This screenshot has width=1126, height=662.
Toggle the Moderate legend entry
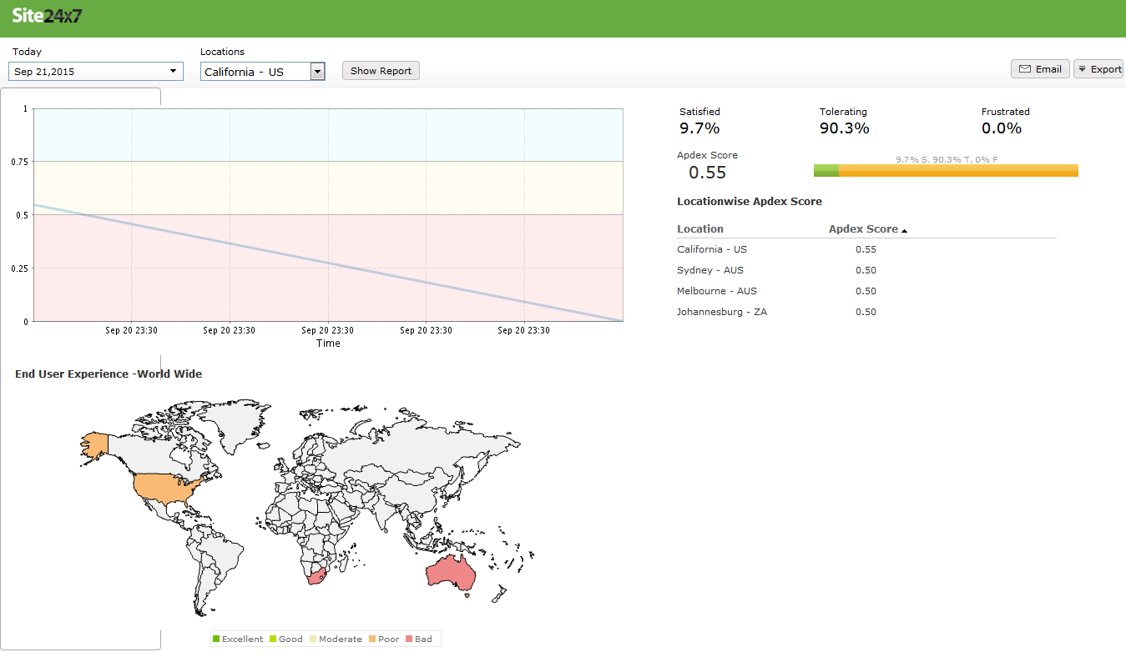(x=336, y=639)
